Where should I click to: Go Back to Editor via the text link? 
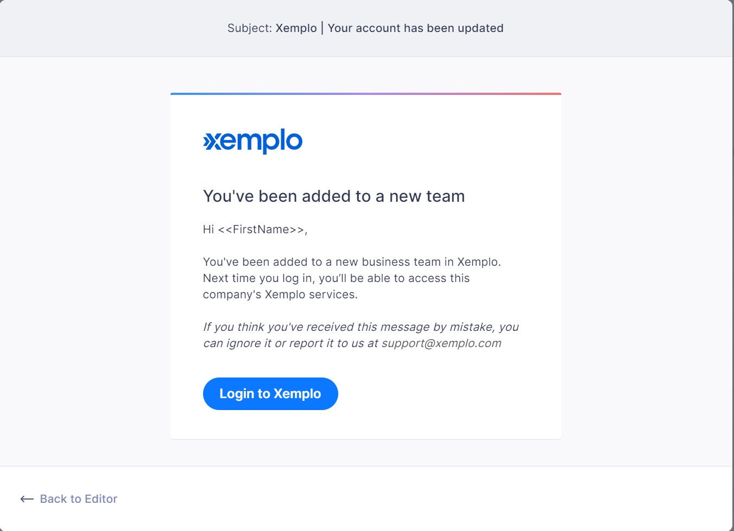79,499
